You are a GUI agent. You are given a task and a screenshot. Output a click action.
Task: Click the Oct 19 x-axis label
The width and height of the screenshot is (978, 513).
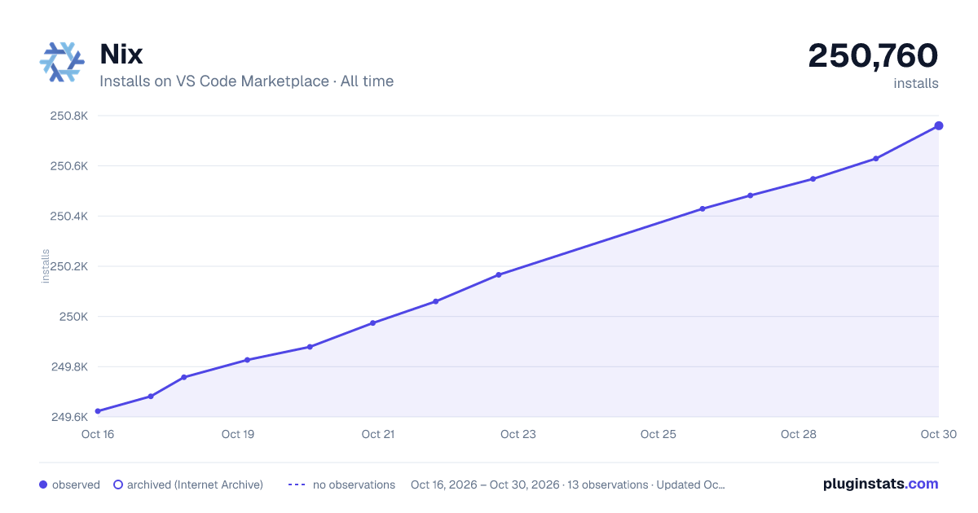pos(238,434)
